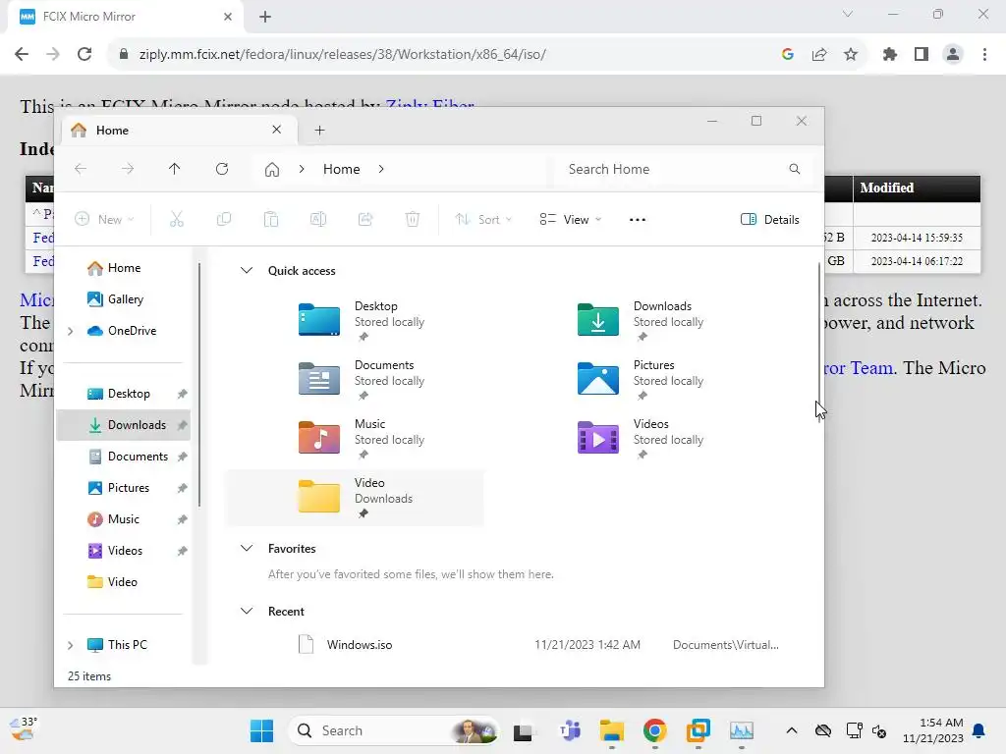Click the search magnifier in Search Home
The width and height of the screenshot is (1006, 754).
pyautogui.click(x=794, y=169)
